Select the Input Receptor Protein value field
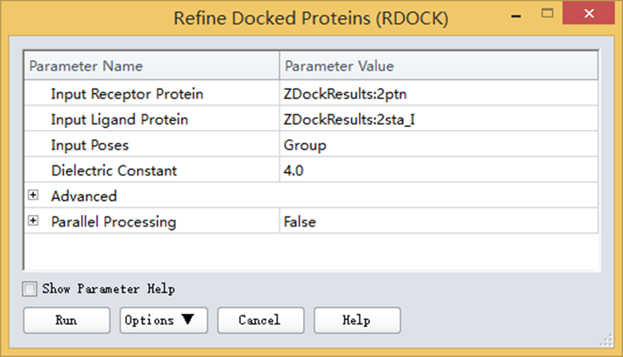623x357 pixels. click(439, 94)
